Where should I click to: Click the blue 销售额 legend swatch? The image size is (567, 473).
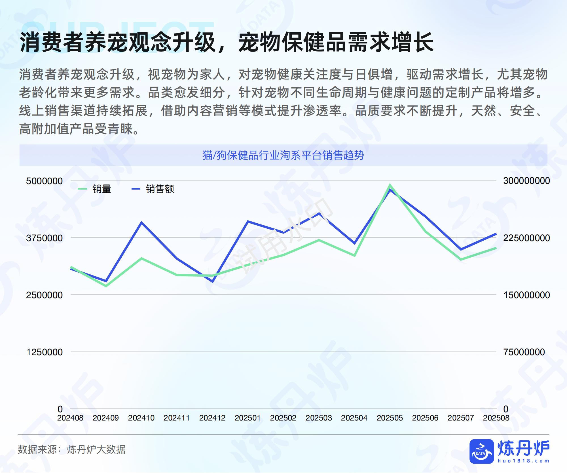coord(136,189)
